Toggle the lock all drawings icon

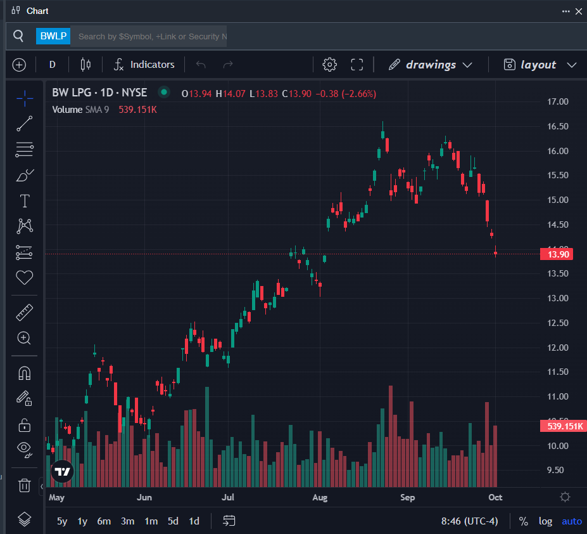pos(25,424)
